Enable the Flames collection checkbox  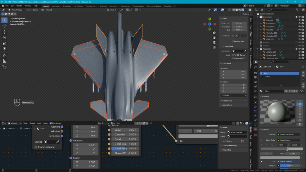[296, 46]
